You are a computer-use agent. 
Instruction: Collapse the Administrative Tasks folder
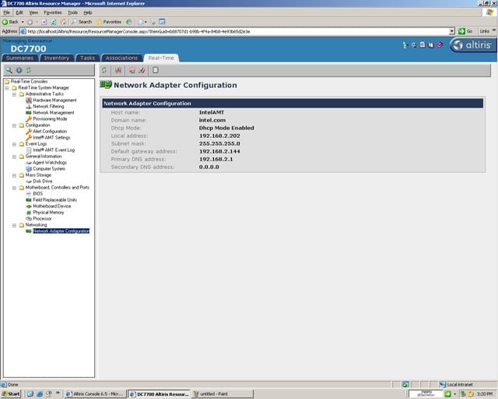tap(14, 94)
